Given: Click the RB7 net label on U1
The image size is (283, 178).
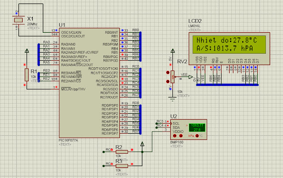Looking at the screenshot, I should [x=136, y=58].
